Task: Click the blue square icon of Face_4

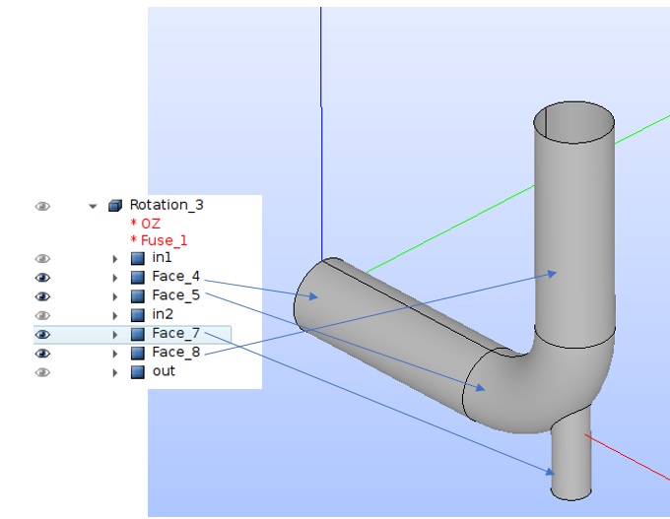Action: pos(138,278)
